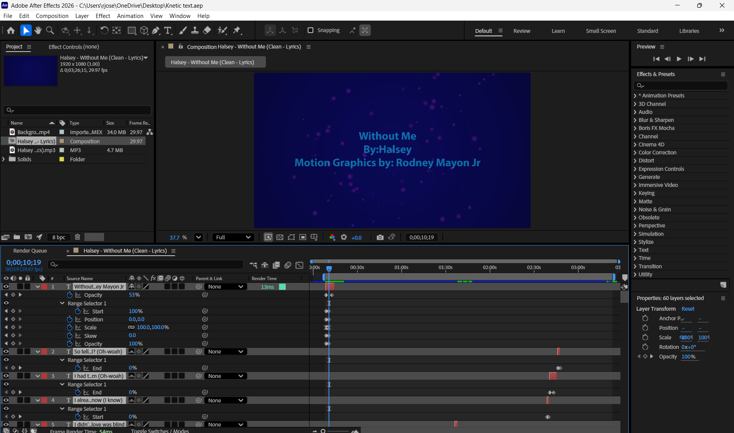Image resolution: width=734 pixels, height=433 pixels.
Task: Jump to last frame in Preview
Action: click(702, 59)
